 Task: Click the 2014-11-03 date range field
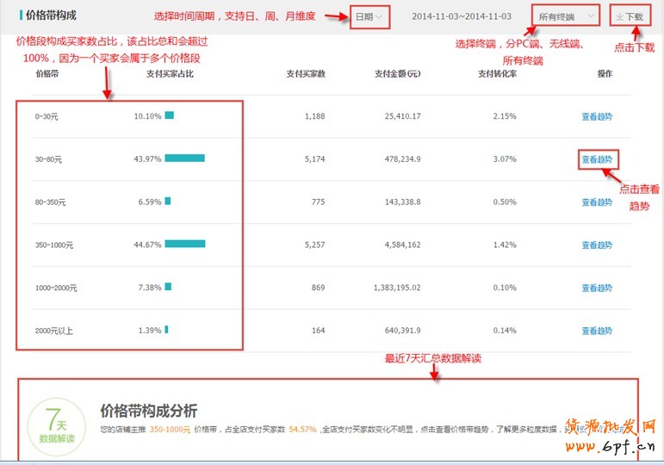461,16
